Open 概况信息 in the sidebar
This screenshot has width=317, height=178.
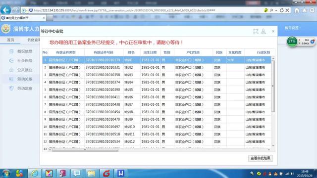(25, 51)
